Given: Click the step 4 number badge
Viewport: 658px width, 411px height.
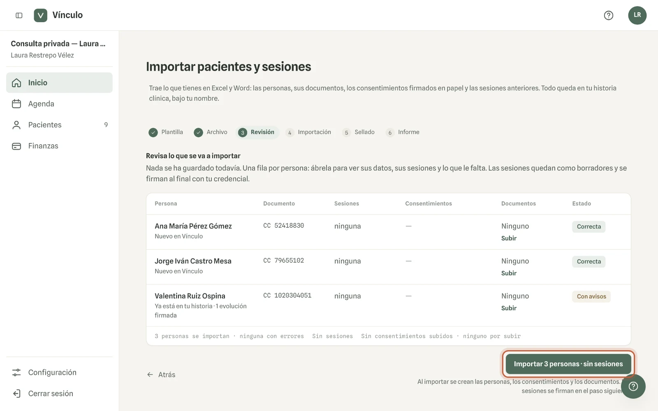Looking at the screenshot, I should [x=290, y=132].
